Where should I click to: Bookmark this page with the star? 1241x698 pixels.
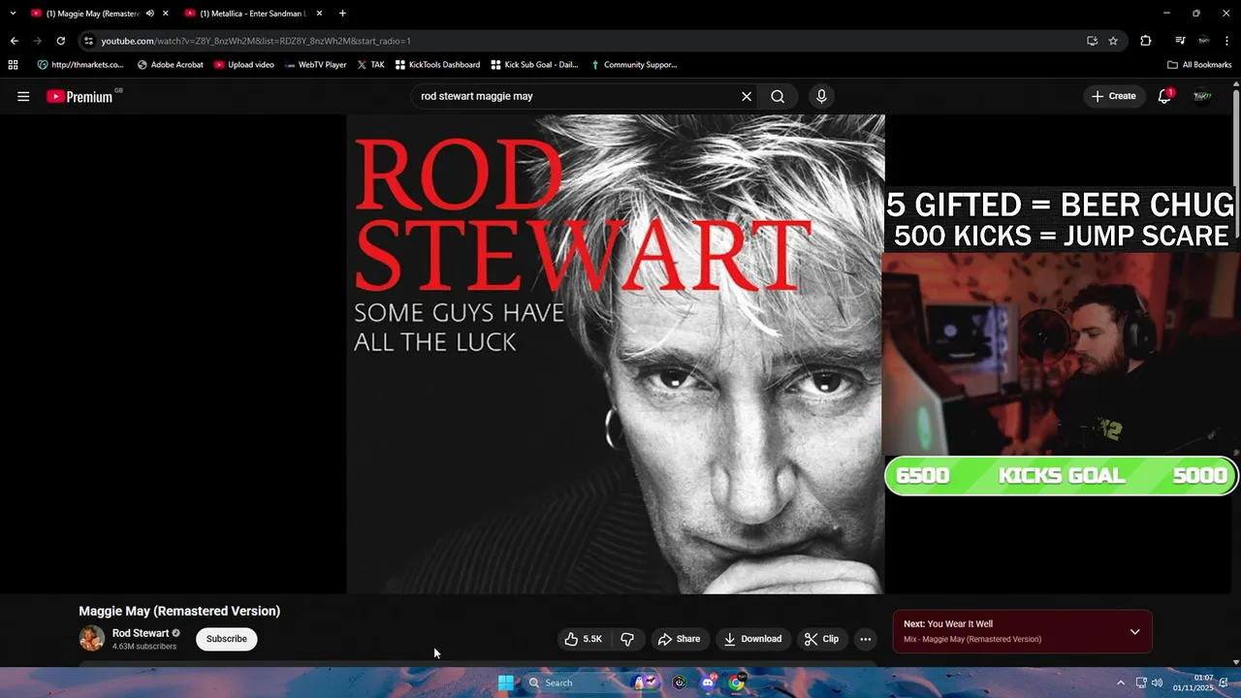point(1113,41)
